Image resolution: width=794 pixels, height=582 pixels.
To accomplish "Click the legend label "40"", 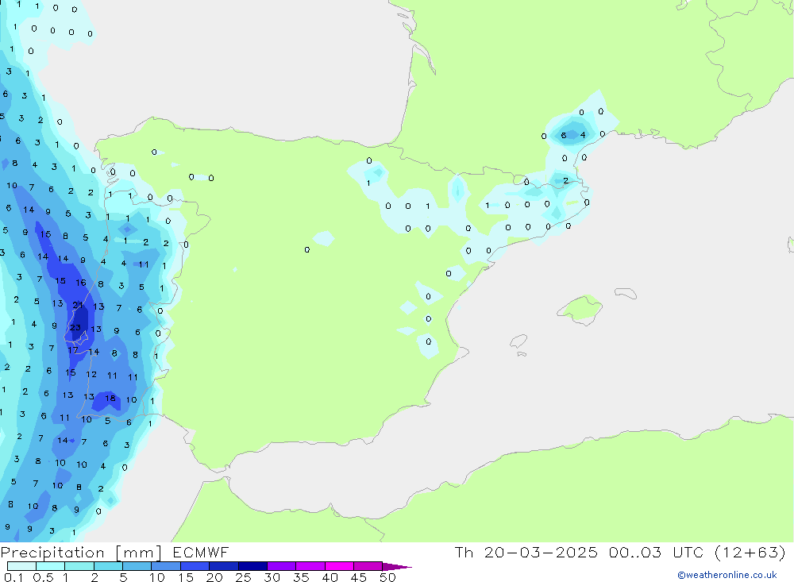I will coord(330,577).
